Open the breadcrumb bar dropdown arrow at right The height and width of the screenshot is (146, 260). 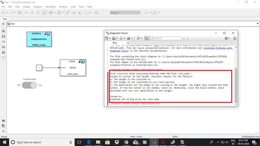pos(257,24)
